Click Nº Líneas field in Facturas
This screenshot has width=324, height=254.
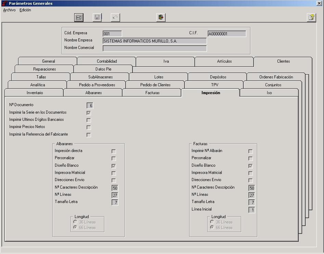pos(252,195)
